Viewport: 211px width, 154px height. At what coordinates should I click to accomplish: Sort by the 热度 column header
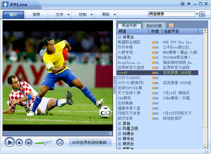coord(155,31)
